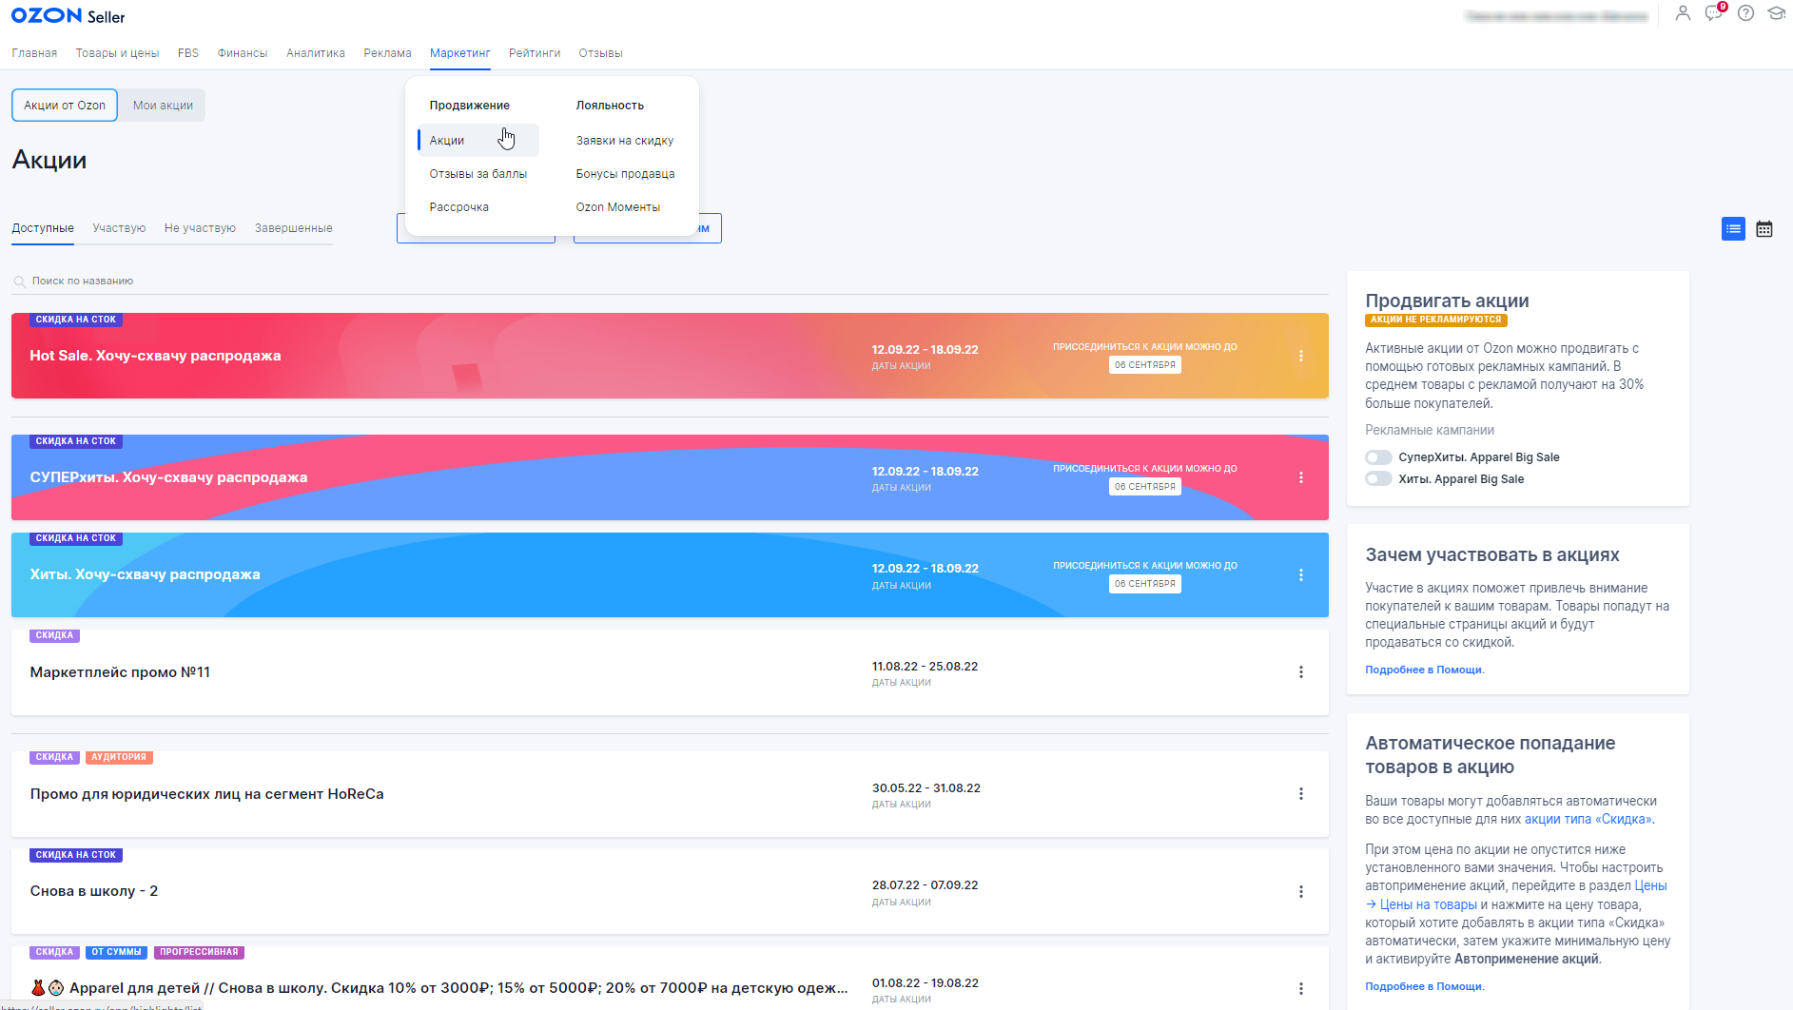Open options menu for Hot Sale promo
Image resolution: width=1793 pixels, height=1010 pixels.
[x=1301, y=356]
